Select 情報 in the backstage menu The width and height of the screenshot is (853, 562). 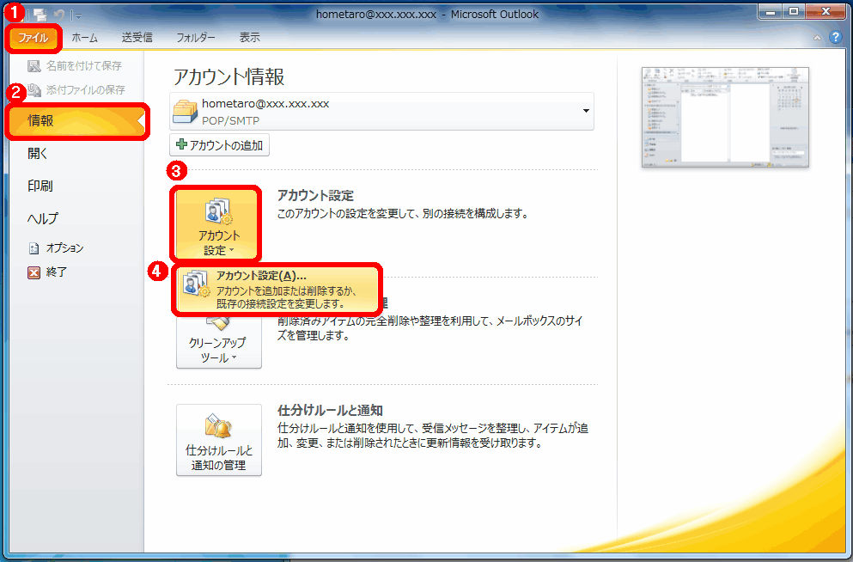pyautogui.click(x=77, y=121)
